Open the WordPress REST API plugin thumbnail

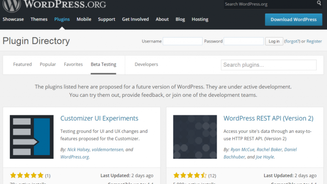point(195,137)
